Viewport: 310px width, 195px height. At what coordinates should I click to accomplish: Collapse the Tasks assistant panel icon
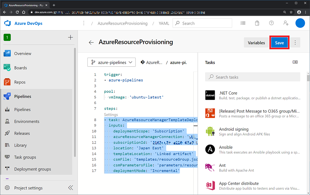[295, 62]
